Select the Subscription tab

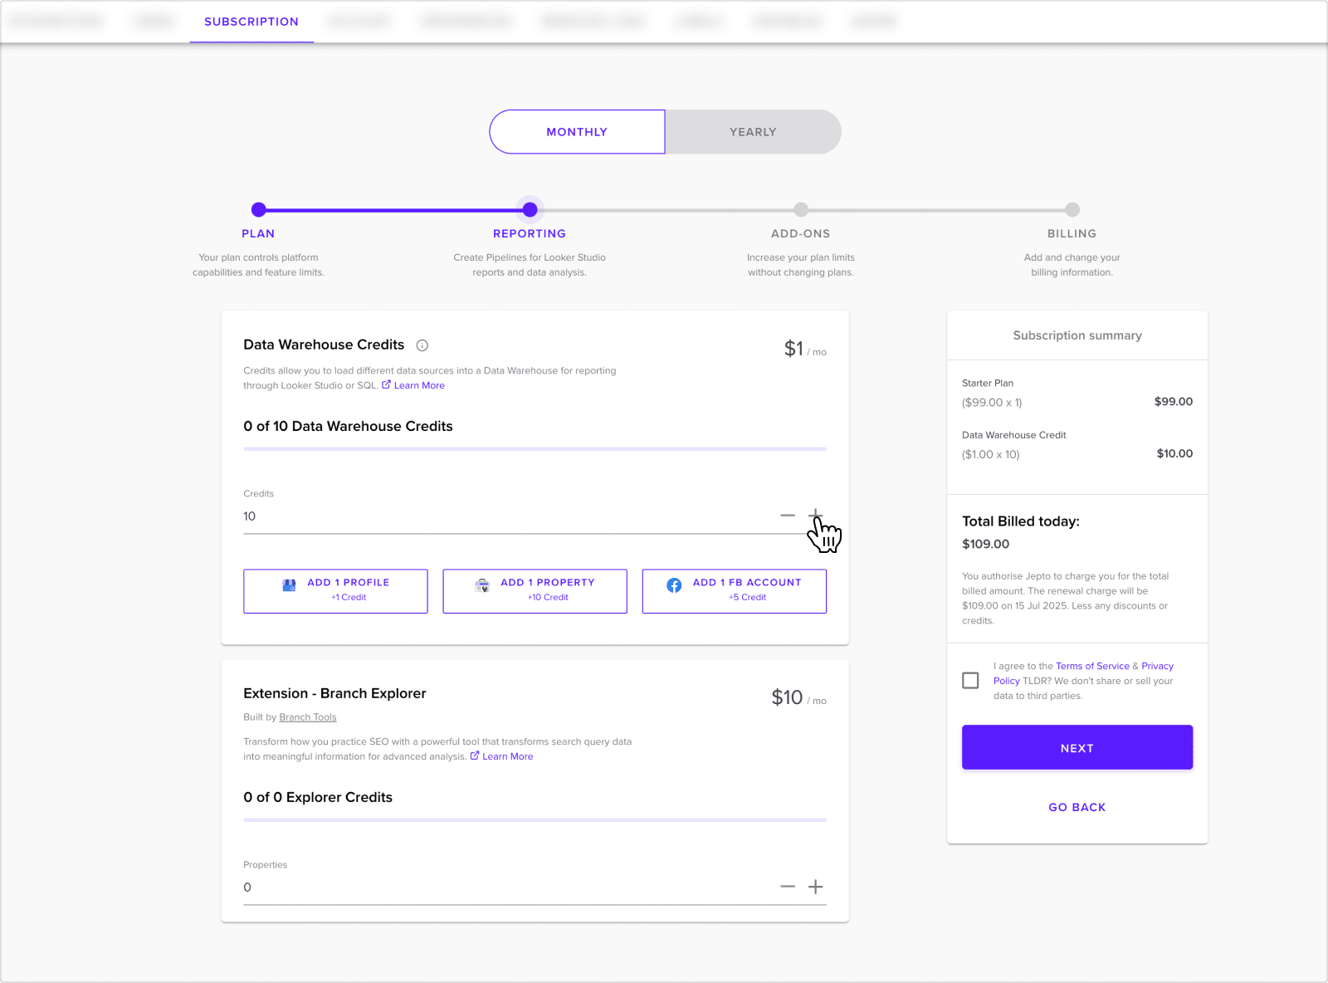251,22
